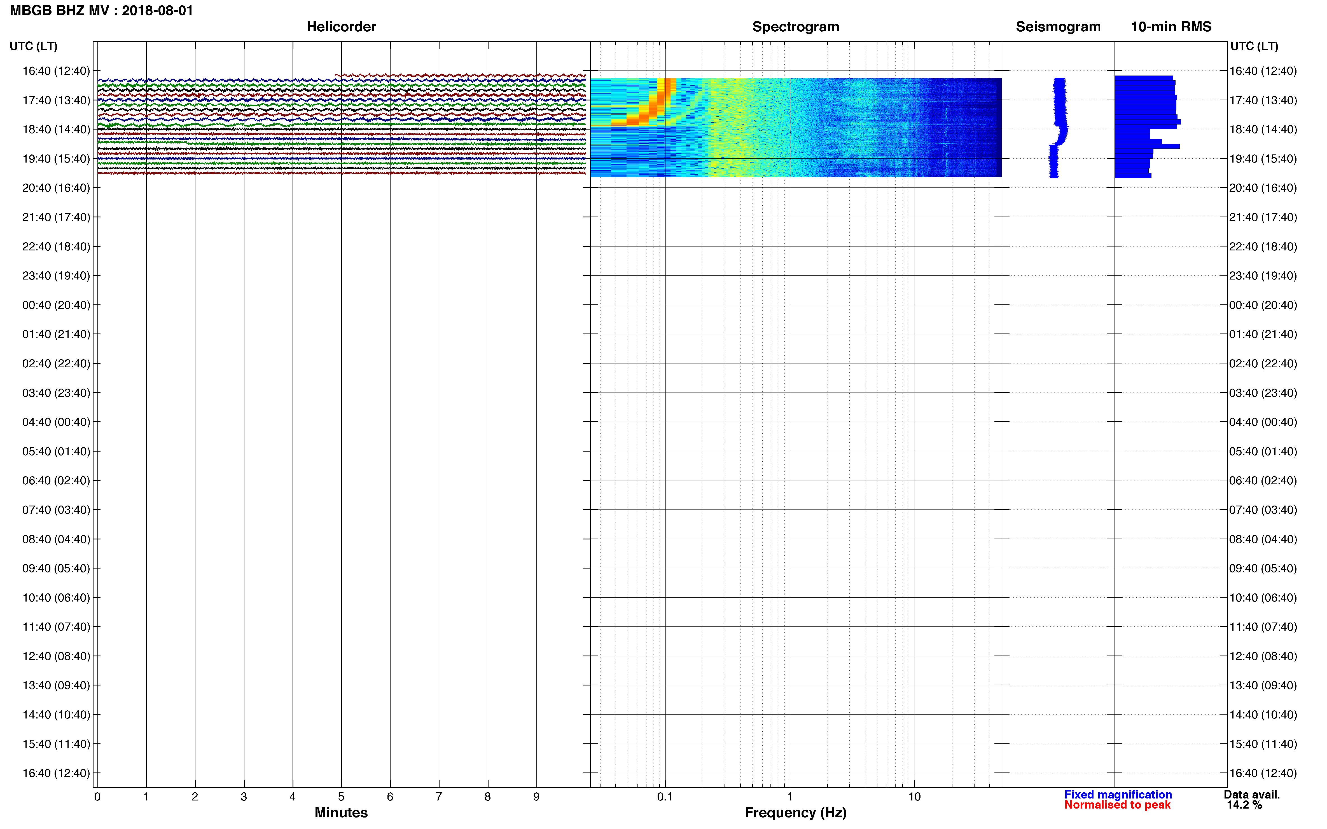
Task: Click the Normalised to peak legend text
Action: pyautogui.click(x=1117, y=805)
